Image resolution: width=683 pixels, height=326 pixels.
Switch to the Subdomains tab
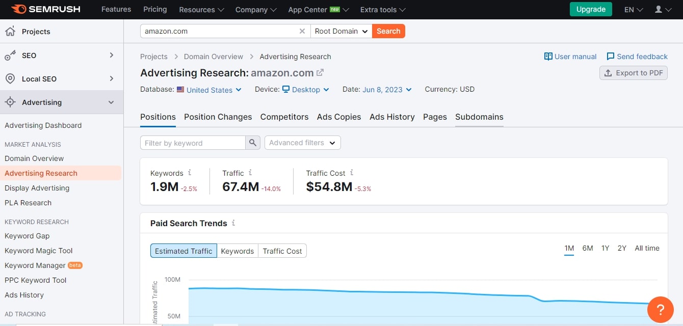479,117
